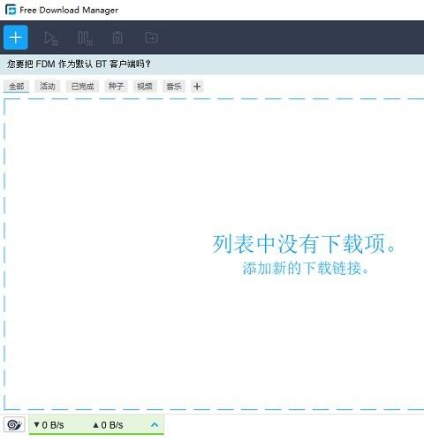Toggle snail mode icon in status bar
Screen dimensions: 424x442
tap(14, 424)
